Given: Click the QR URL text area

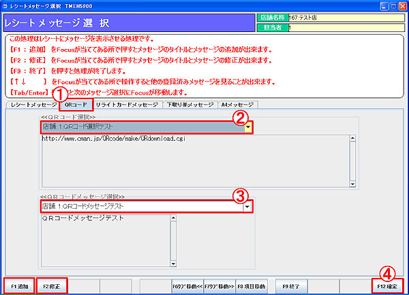Looking at the screenshot, I should [196, 161].
